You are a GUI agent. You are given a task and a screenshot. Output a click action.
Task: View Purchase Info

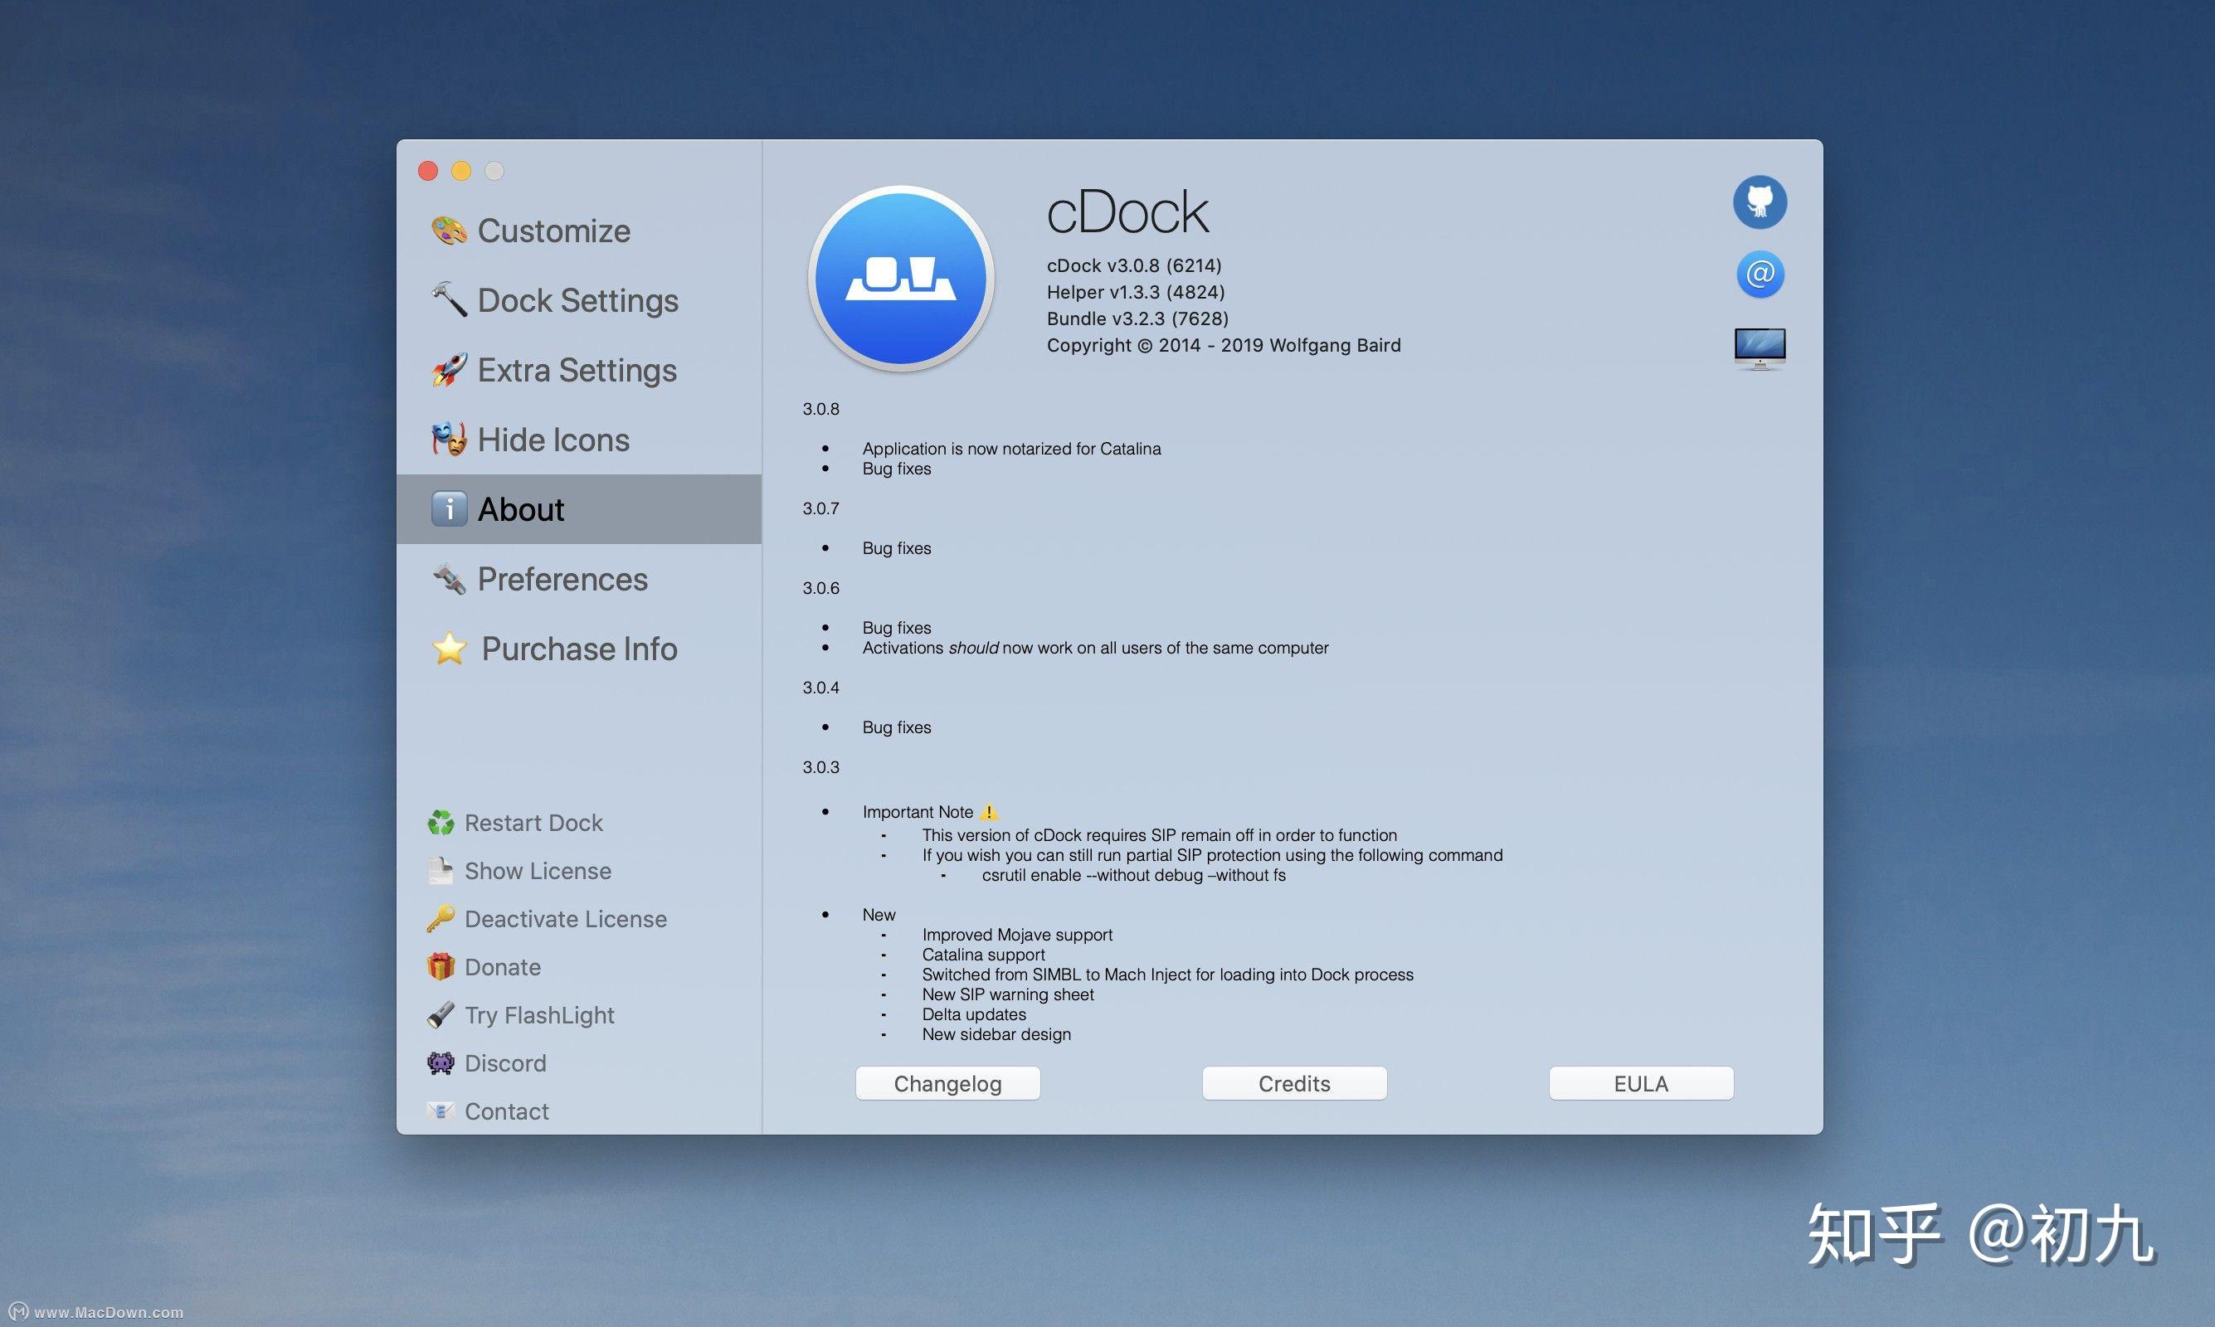pyautogui.click(x=578, y=649)
